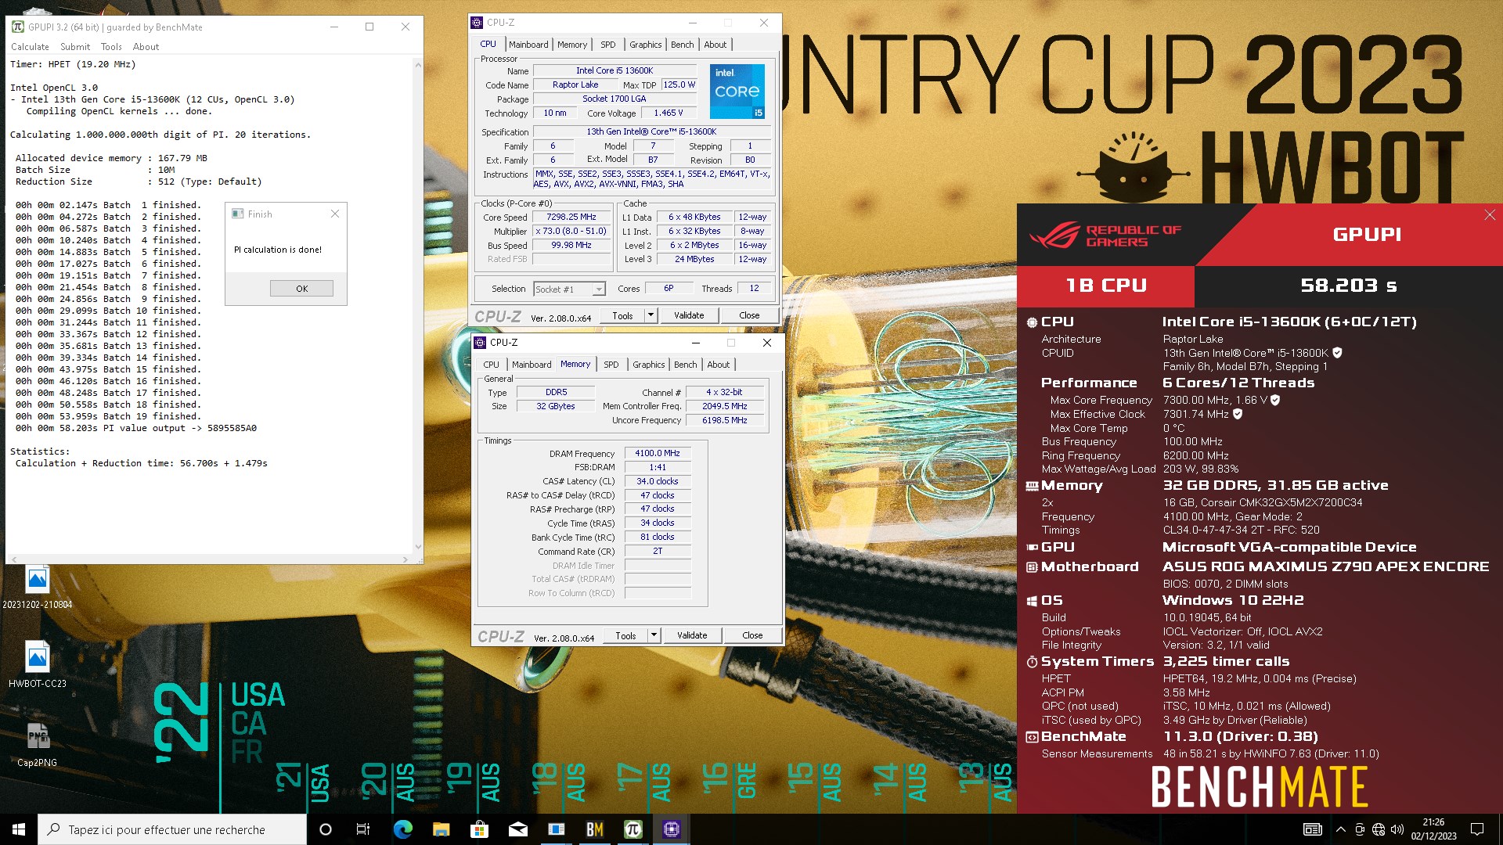Open the Calculate menu in GPUPI
This screenshot has height=845, width=1503.
pyautogui.click(x=30, y=47)
